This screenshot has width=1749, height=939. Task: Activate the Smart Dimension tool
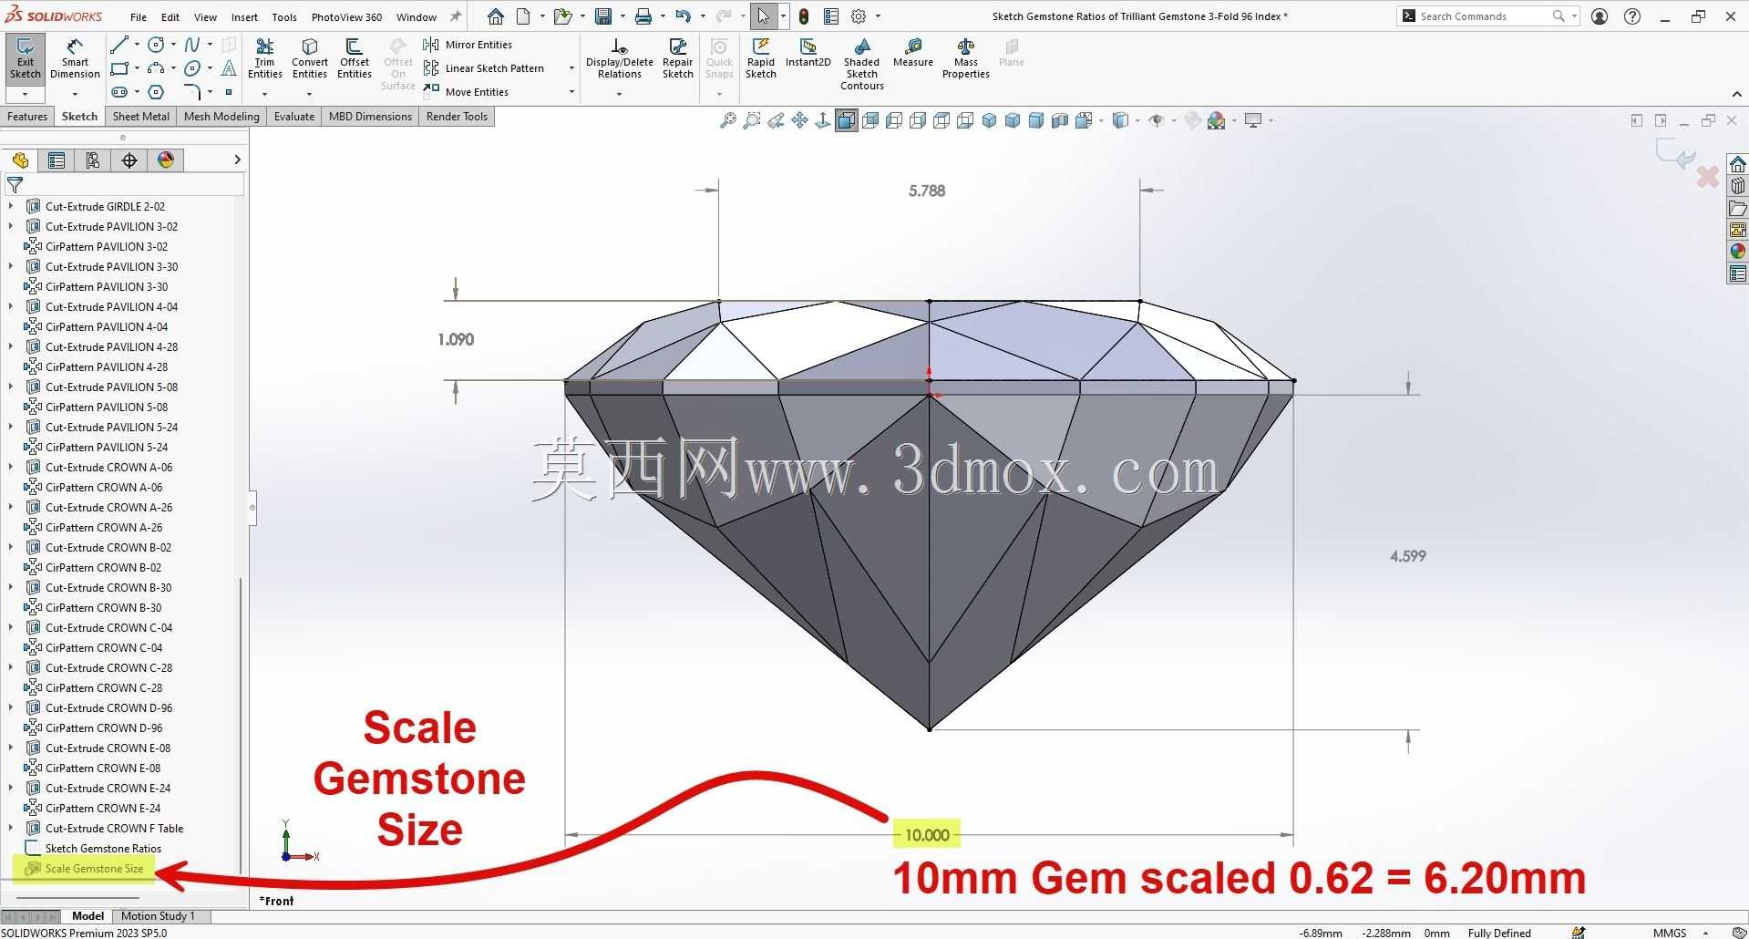75,59
